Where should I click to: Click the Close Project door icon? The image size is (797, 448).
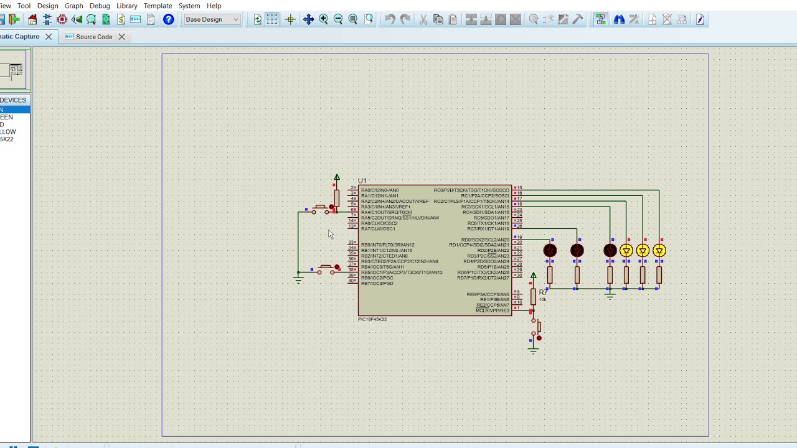click(x=14, y=19)
